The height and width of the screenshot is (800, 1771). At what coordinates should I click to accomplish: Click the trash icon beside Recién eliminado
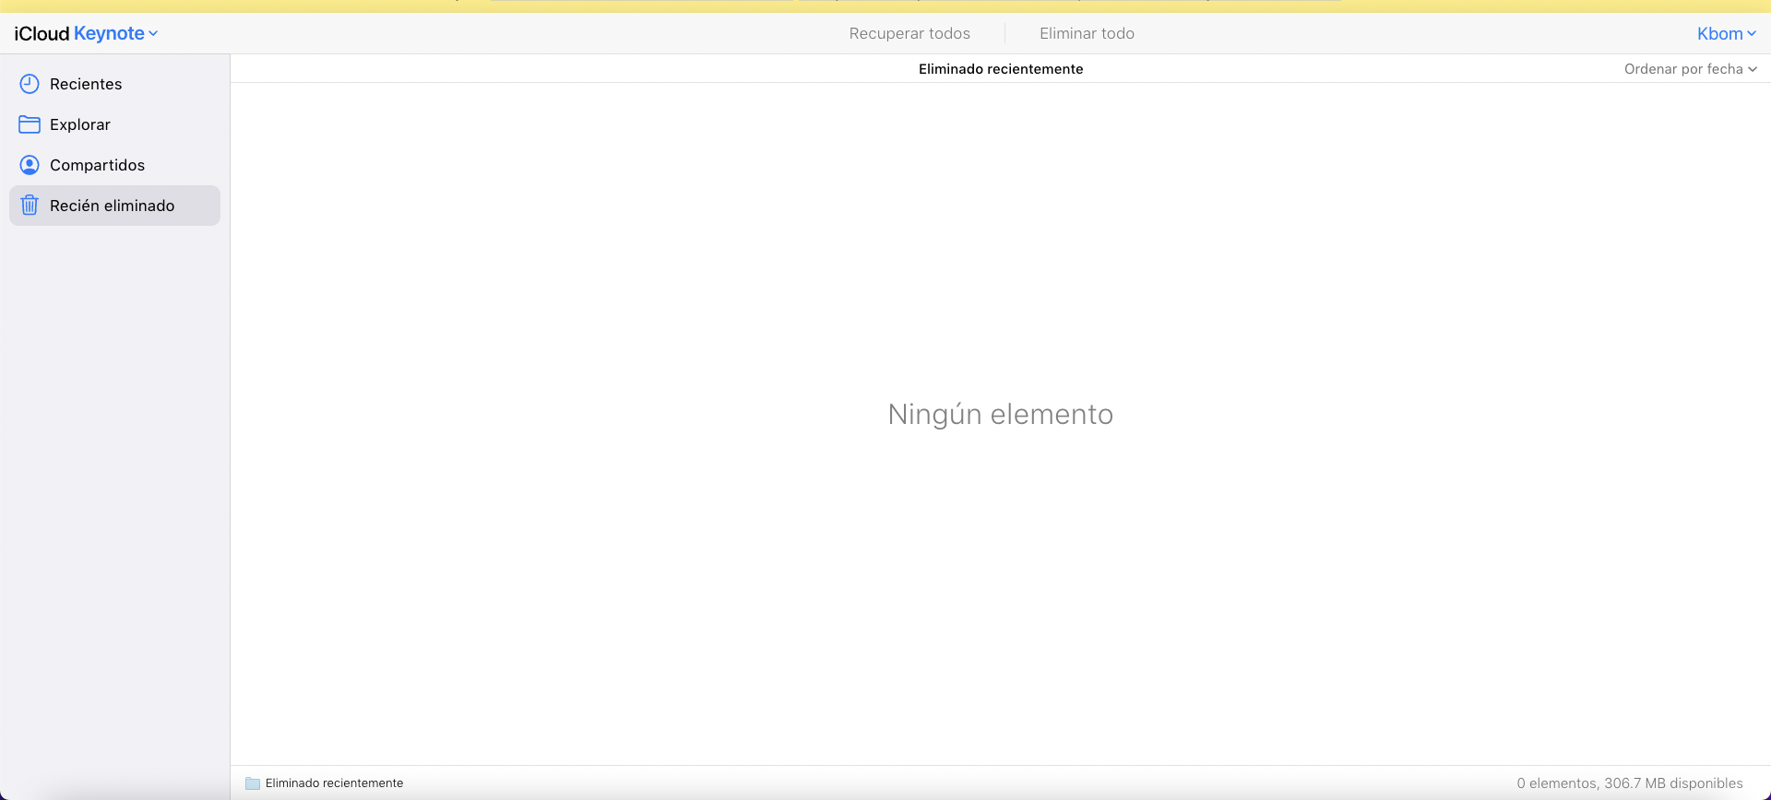[x=30, y=206]
